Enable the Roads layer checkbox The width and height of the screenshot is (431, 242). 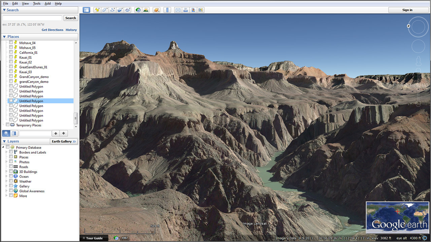coord(11,167)
